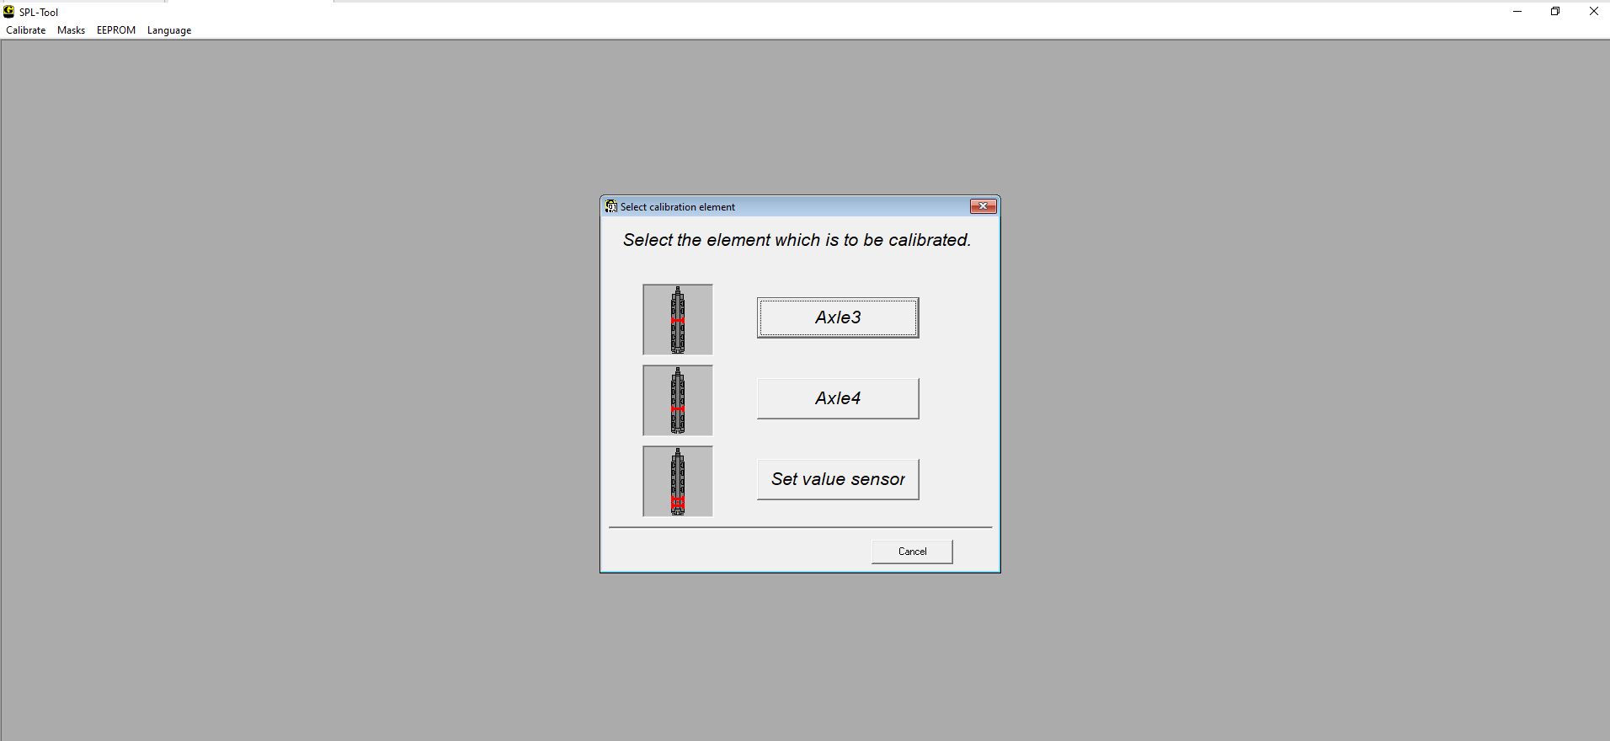Select the Set value sensor button

(x=838, y=479)
